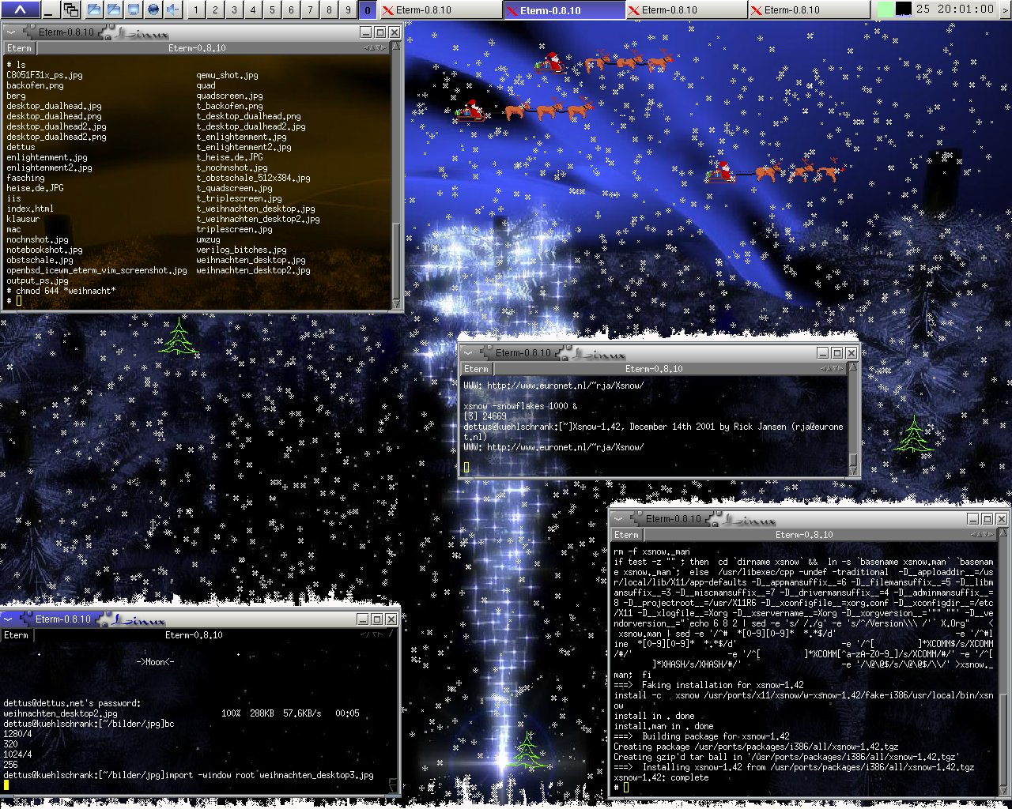Click the file name qemu_shot.jpg
Image resolution: width=1012 pixels, height=809 pixels.
(x=227, y=75)
